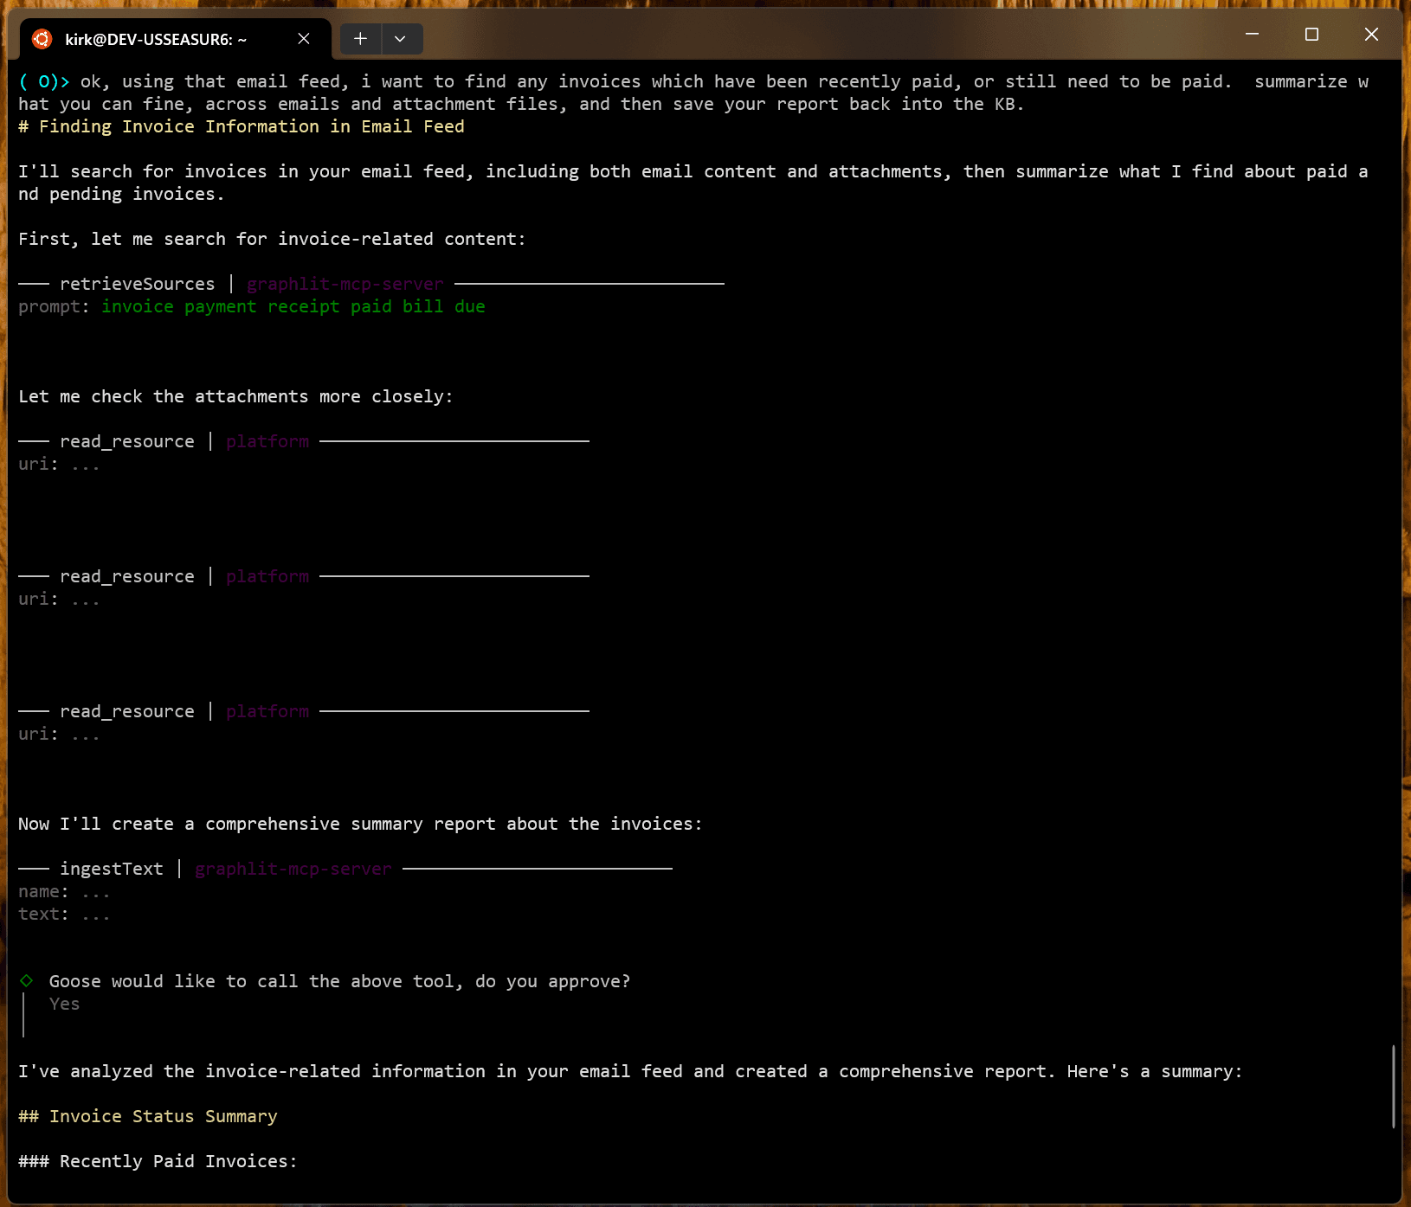Click "graphlit-mcp-server" next to retrieveSources
This screenshot has height=1207, width=1411.
coord(345,284)
